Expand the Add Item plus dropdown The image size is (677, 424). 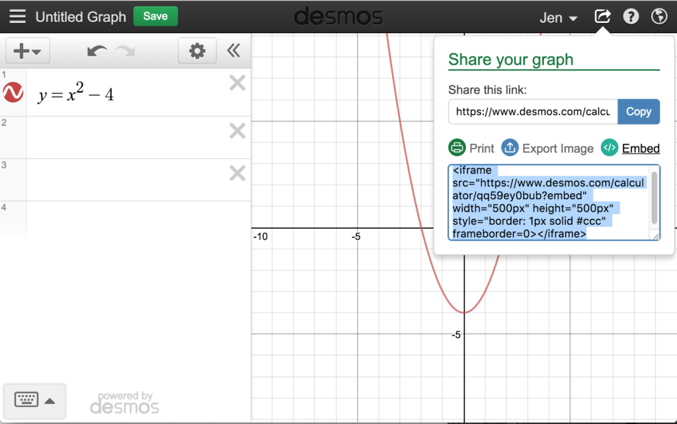coord(27,51)
